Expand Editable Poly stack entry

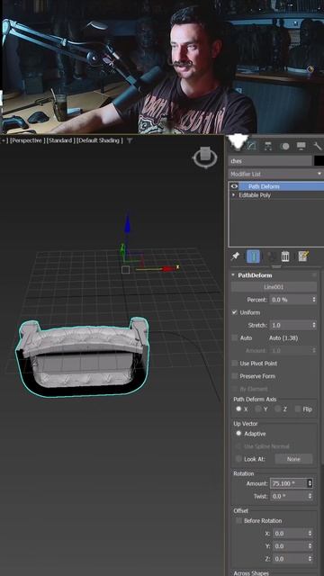point(234,195)
